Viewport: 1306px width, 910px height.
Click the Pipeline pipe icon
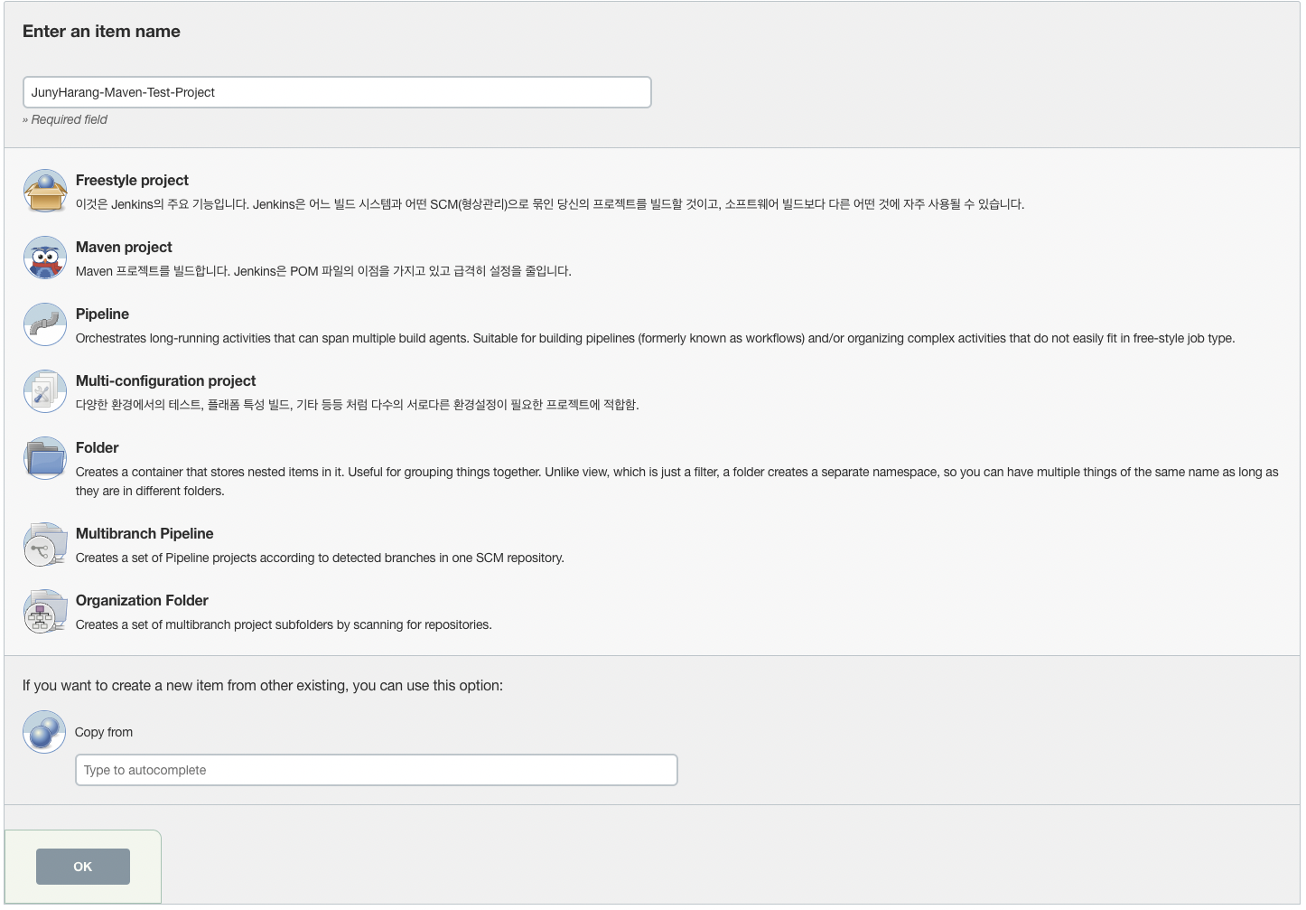(x=45, y=324)
